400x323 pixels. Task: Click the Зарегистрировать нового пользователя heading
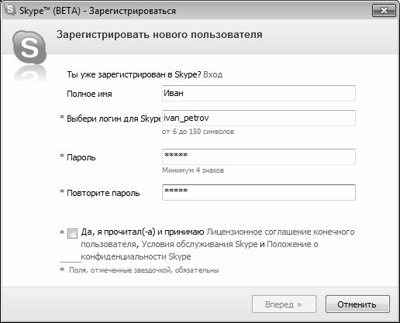160,35
